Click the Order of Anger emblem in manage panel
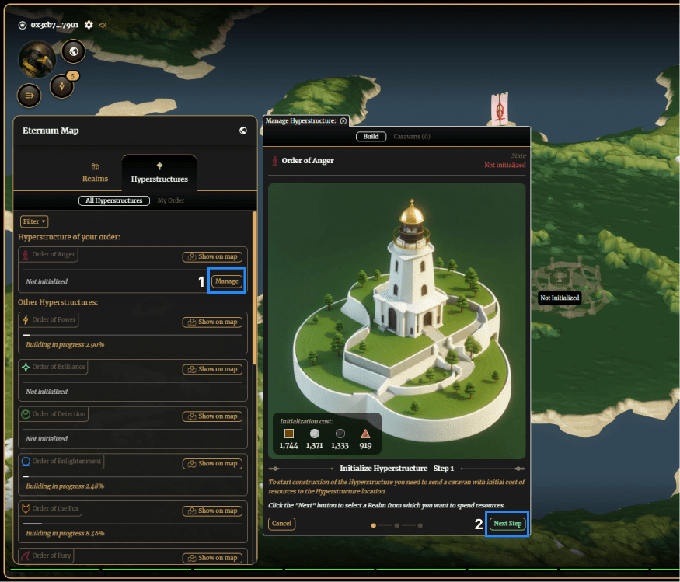 click(x=274, y=161)
